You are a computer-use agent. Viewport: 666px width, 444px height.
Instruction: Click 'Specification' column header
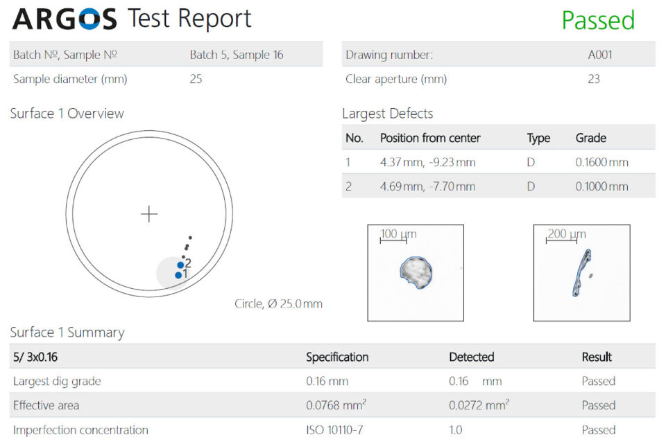[x=337, y=357]
